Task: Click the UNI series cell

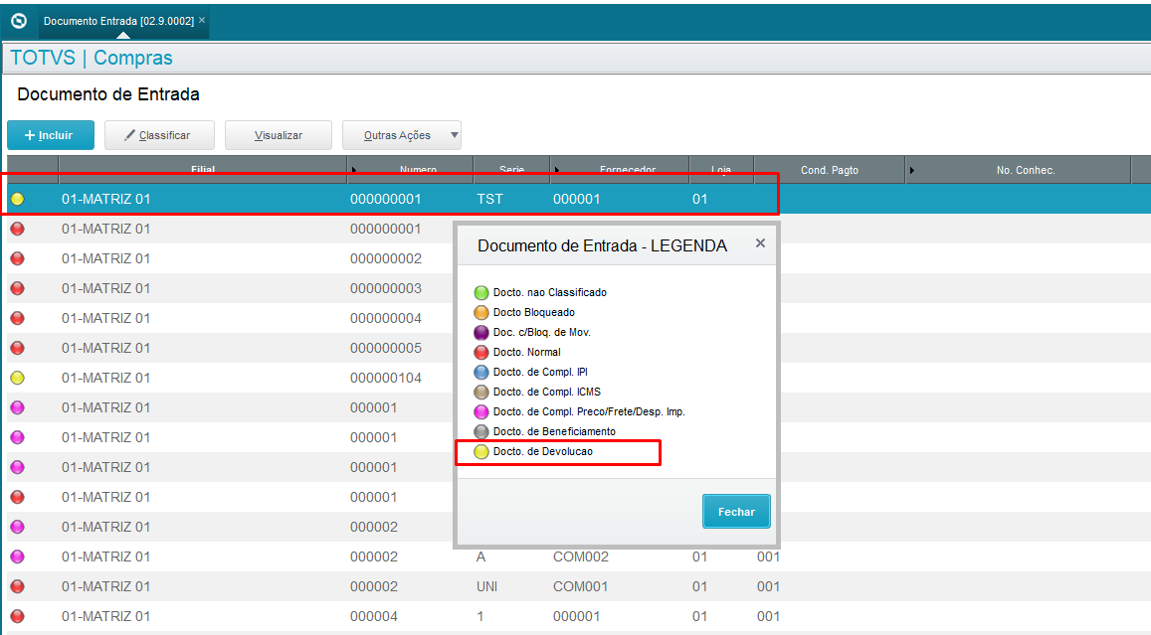Action: click(x=486, y=586)
